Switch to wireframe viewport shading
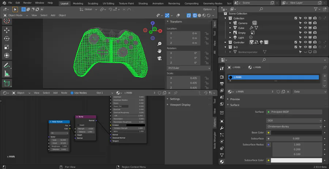 pyautogui.click(x=195, y=15)
